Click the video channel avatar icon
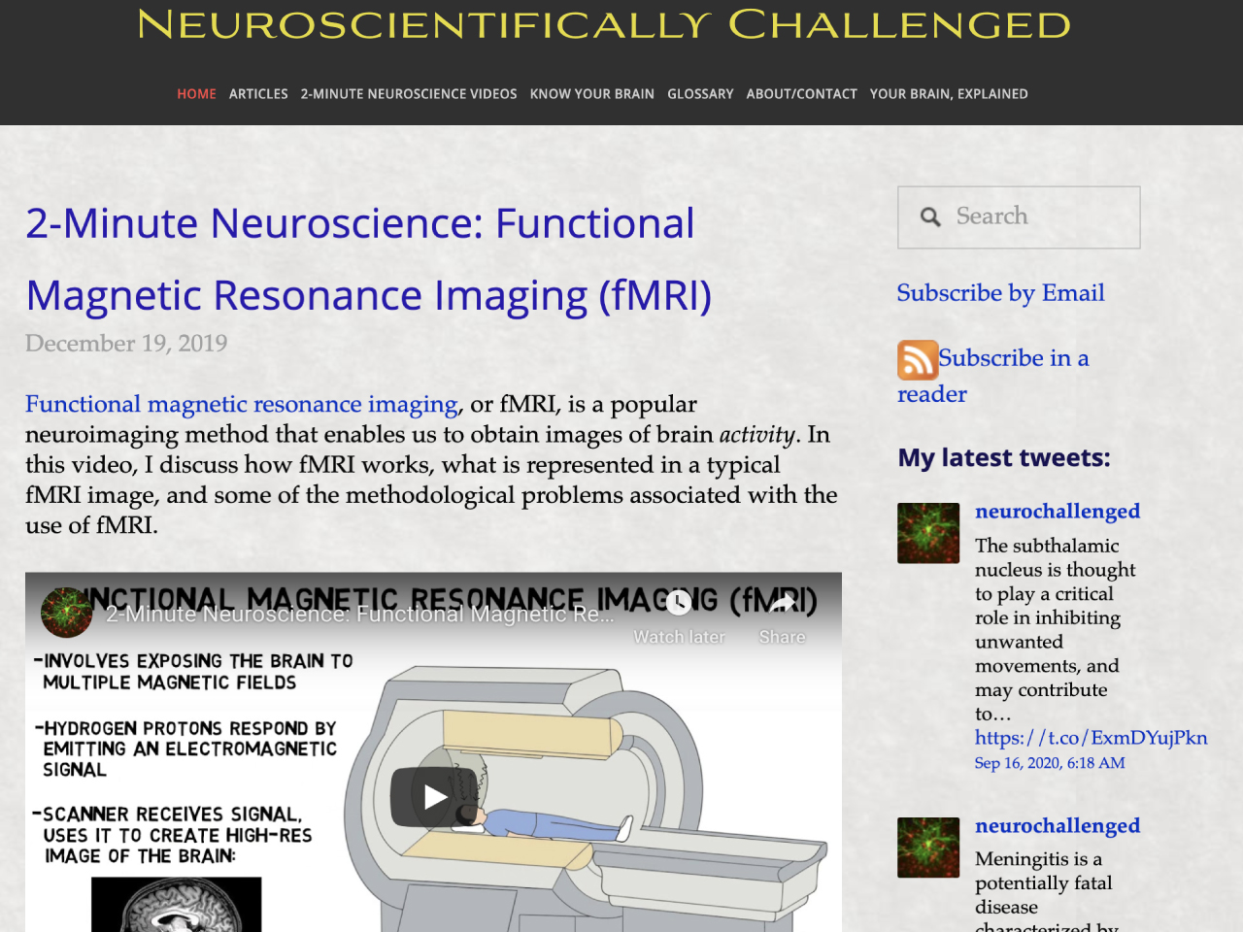This screenshot has height=932, width=1243. coord(67,613)
